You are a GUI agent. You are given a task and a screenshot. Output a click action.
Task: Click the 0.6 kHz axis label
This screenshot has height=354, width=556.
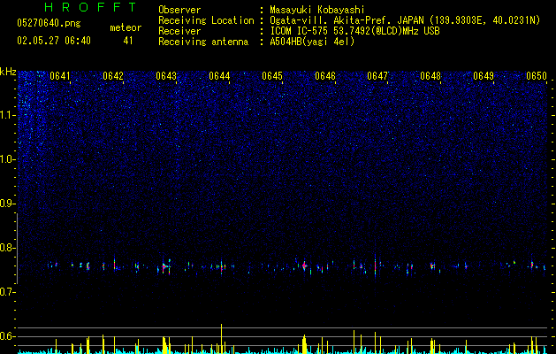(x=8, y=336)
